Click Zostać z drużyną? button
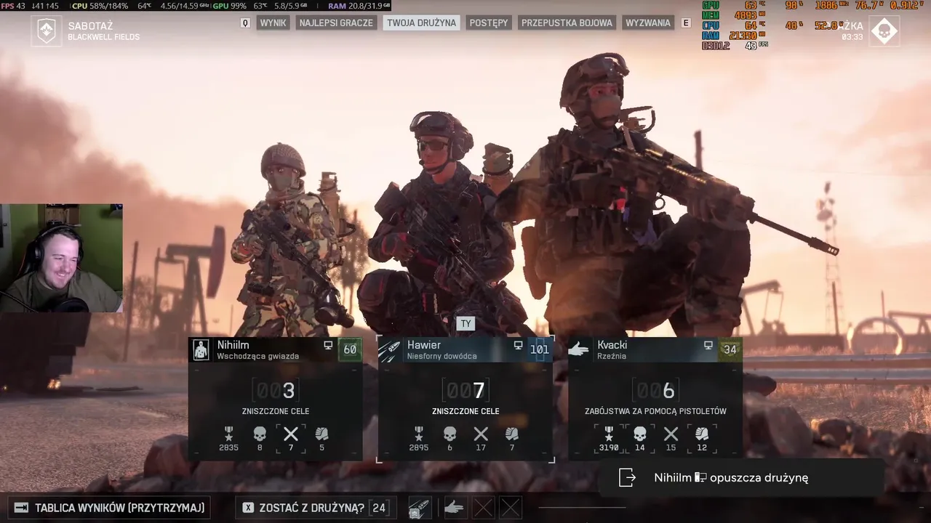Viewport: 931px width, 523px height. coord(314,508)
